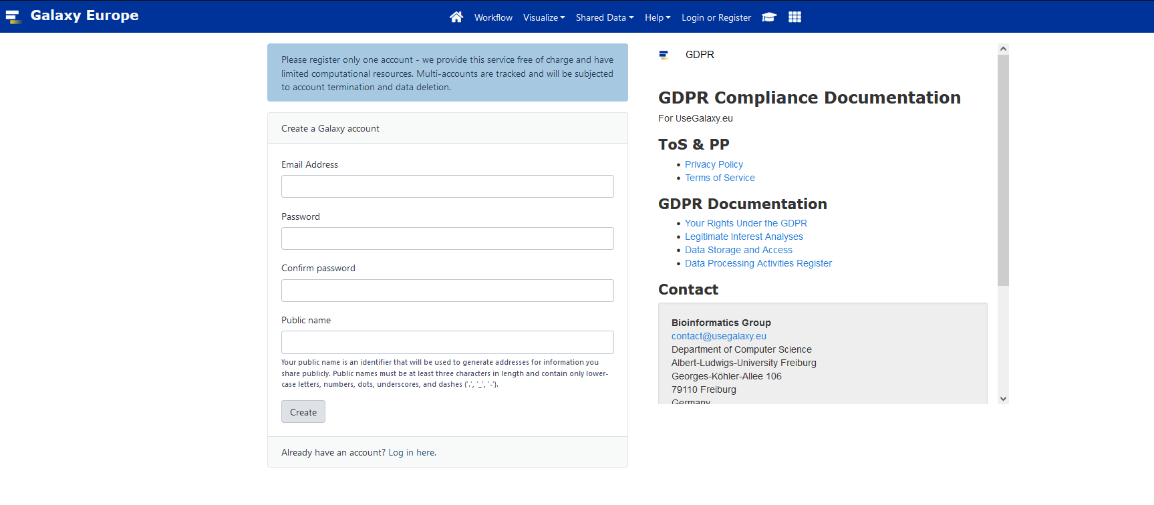
Task: Click the small Galaxy icon beside GDPR
Action: [x=664, y=55]
